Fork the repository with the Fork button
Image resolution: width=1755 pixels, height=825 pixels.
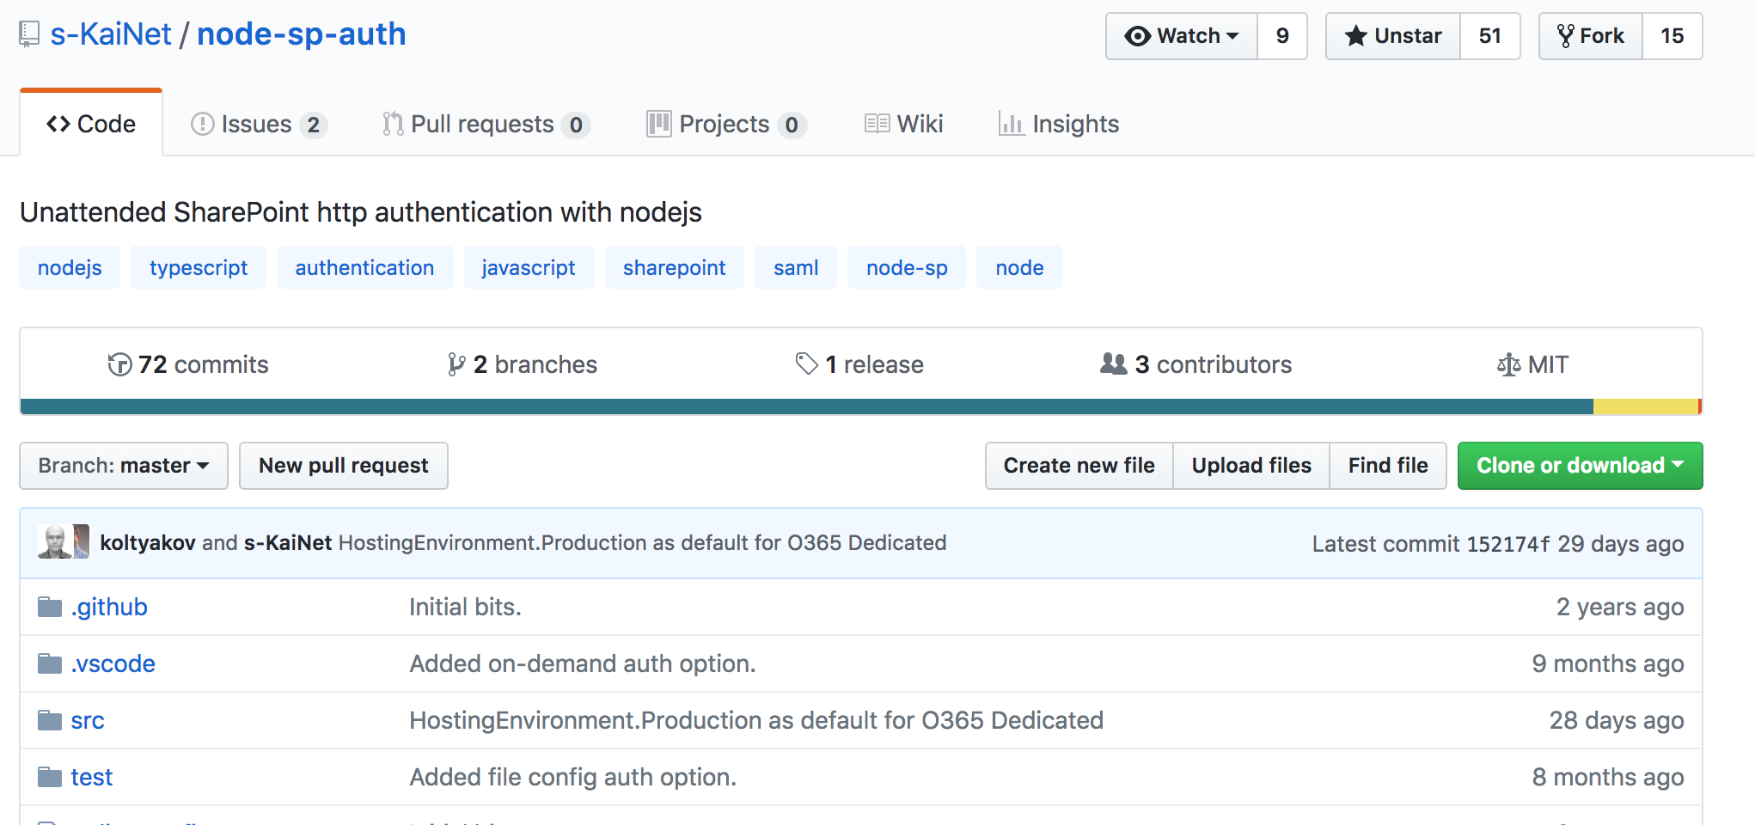[1591, 36]
